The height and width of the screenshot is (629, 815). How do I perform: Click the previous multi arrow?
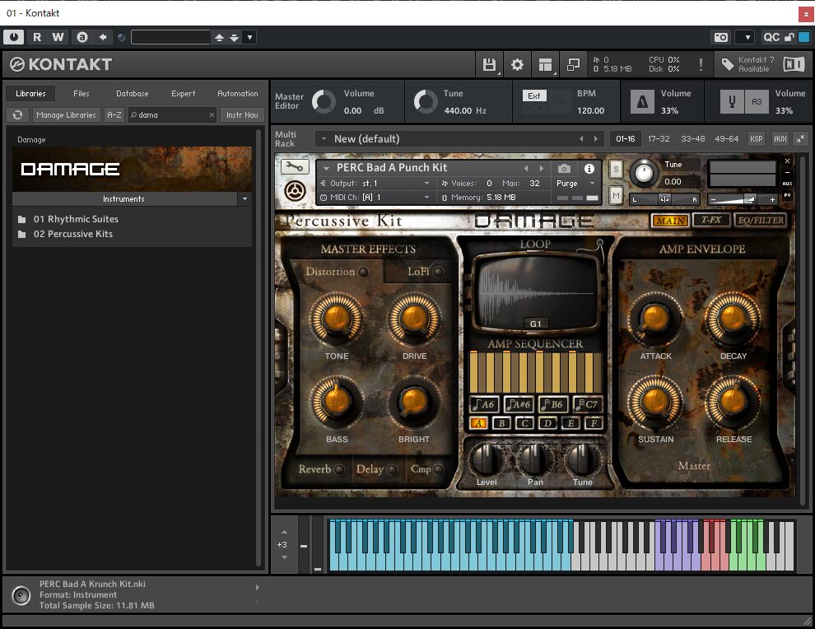tap(581, 139)
